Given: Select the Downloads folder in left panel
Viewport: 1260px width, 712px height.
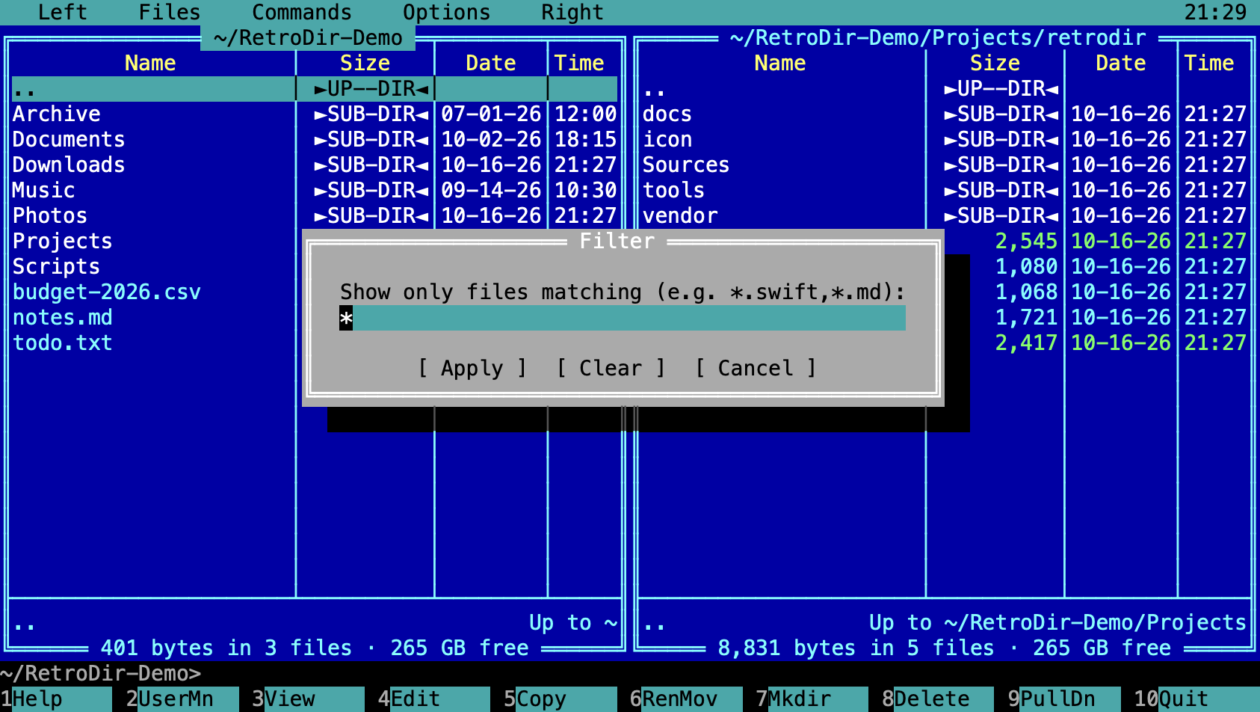Looking at the screenshot, I should 315,165.
